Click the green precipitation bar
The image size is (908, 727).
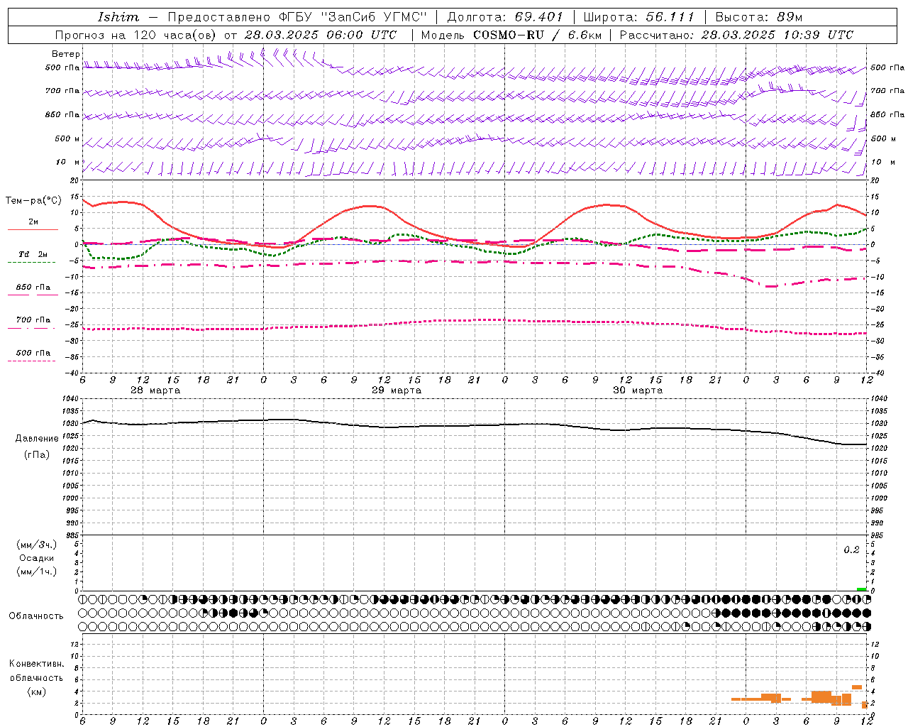861,589
